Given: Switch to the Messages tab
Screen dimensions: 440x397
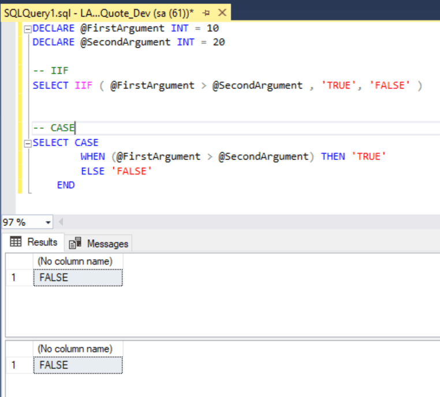Looking at the screenshot, I should click(x=99, y=243).
